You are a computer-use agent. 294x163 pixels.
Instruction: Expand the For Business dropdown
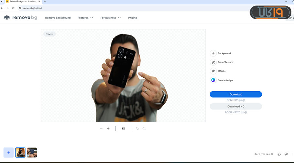pyautogui.click(x=110, y=18)
